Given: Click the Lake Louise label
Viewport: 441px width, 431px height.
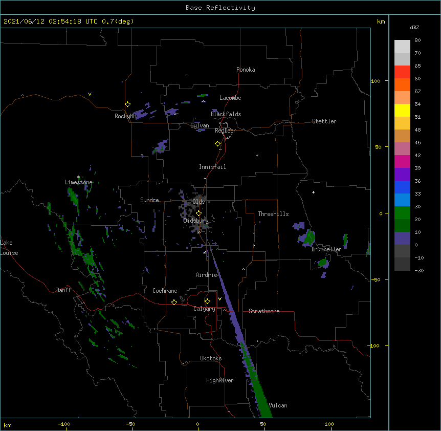Looking at the screenshot, I should pyautogui.click(x=9, y=248).
